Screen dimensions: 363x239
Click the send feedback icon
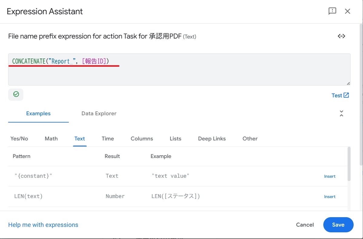coord(332,11)
